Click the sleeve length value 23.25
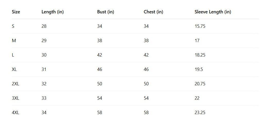 [200, 113]
